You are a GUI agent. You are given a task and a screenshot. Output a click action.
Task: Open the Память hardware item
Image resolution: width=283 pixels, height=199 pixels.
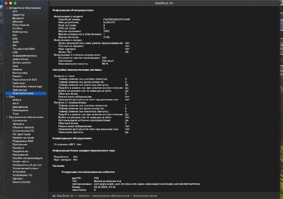(x=18, y=76)
